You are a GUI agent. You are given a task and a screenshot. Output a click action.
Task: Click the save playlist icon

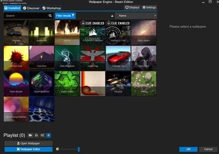click(36, 135)
